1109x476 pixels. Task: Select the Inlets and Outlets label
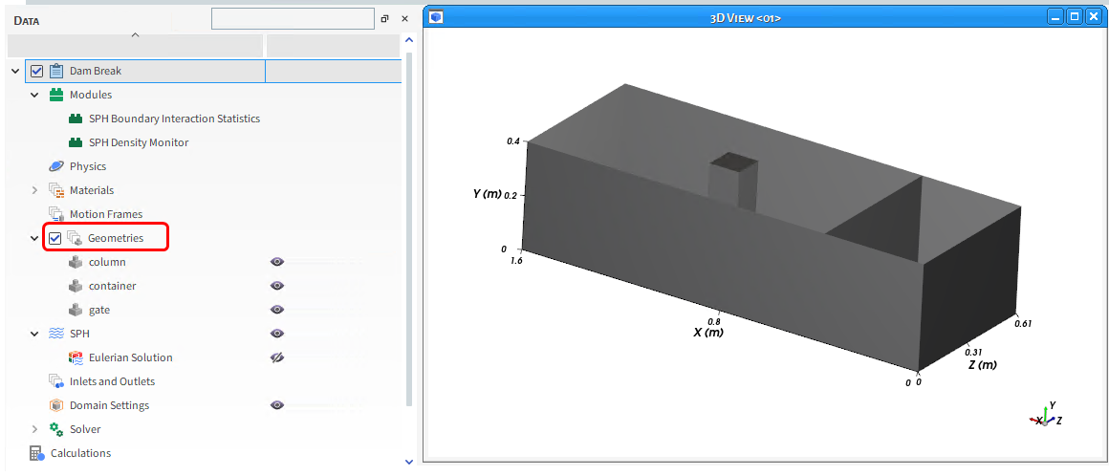(113, 382)
